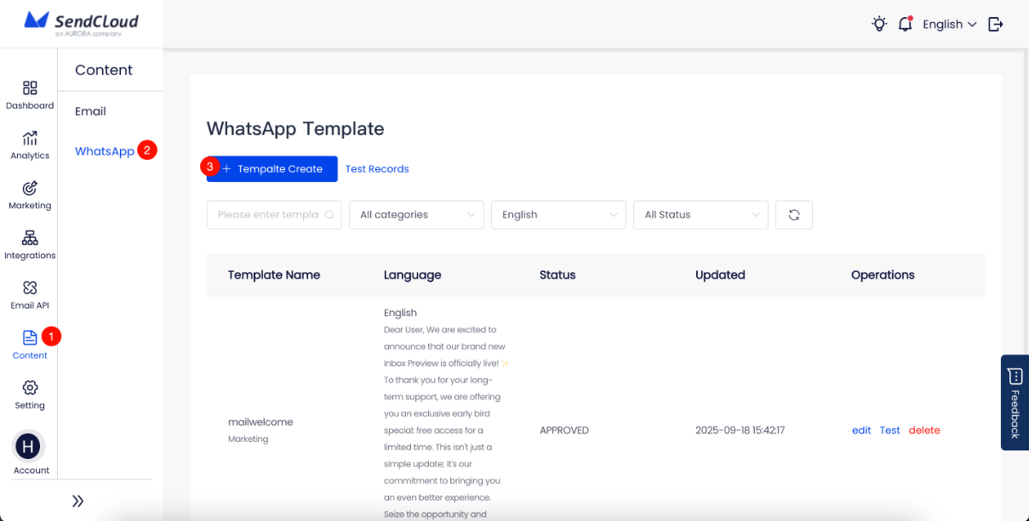The image size is (1029, 521).
Task: Click delete for mailwelcome template
Action: 924,430
